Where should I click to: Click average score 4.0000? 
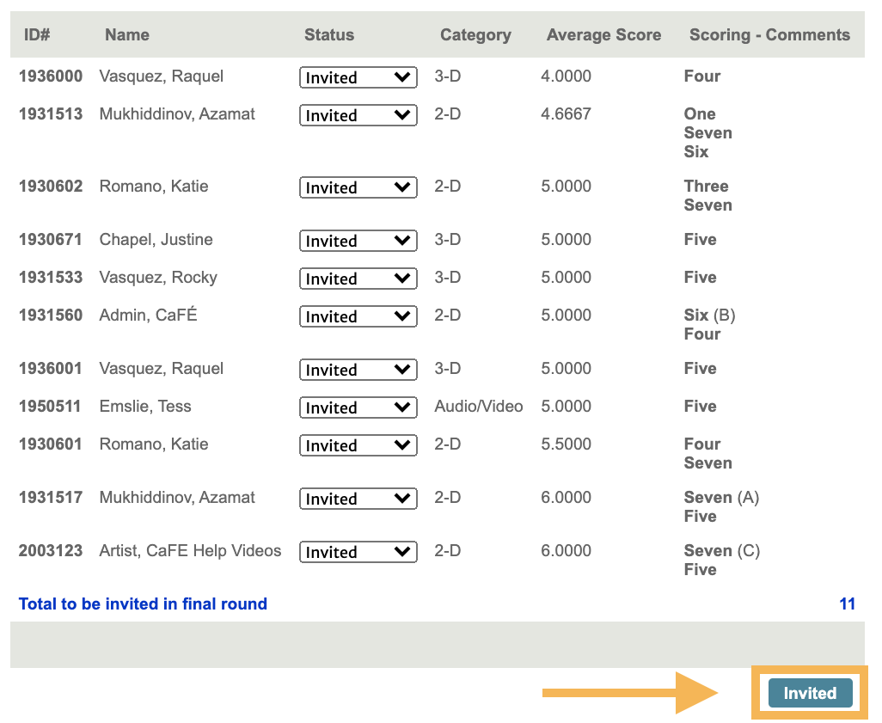pyautogui.click(x=566, y=76)
